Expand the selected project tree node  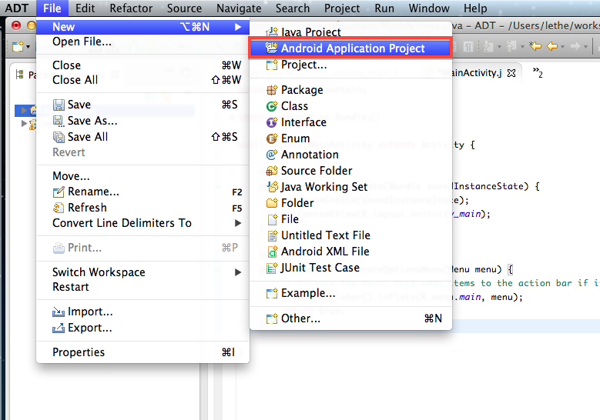click(x=24, y=111)
